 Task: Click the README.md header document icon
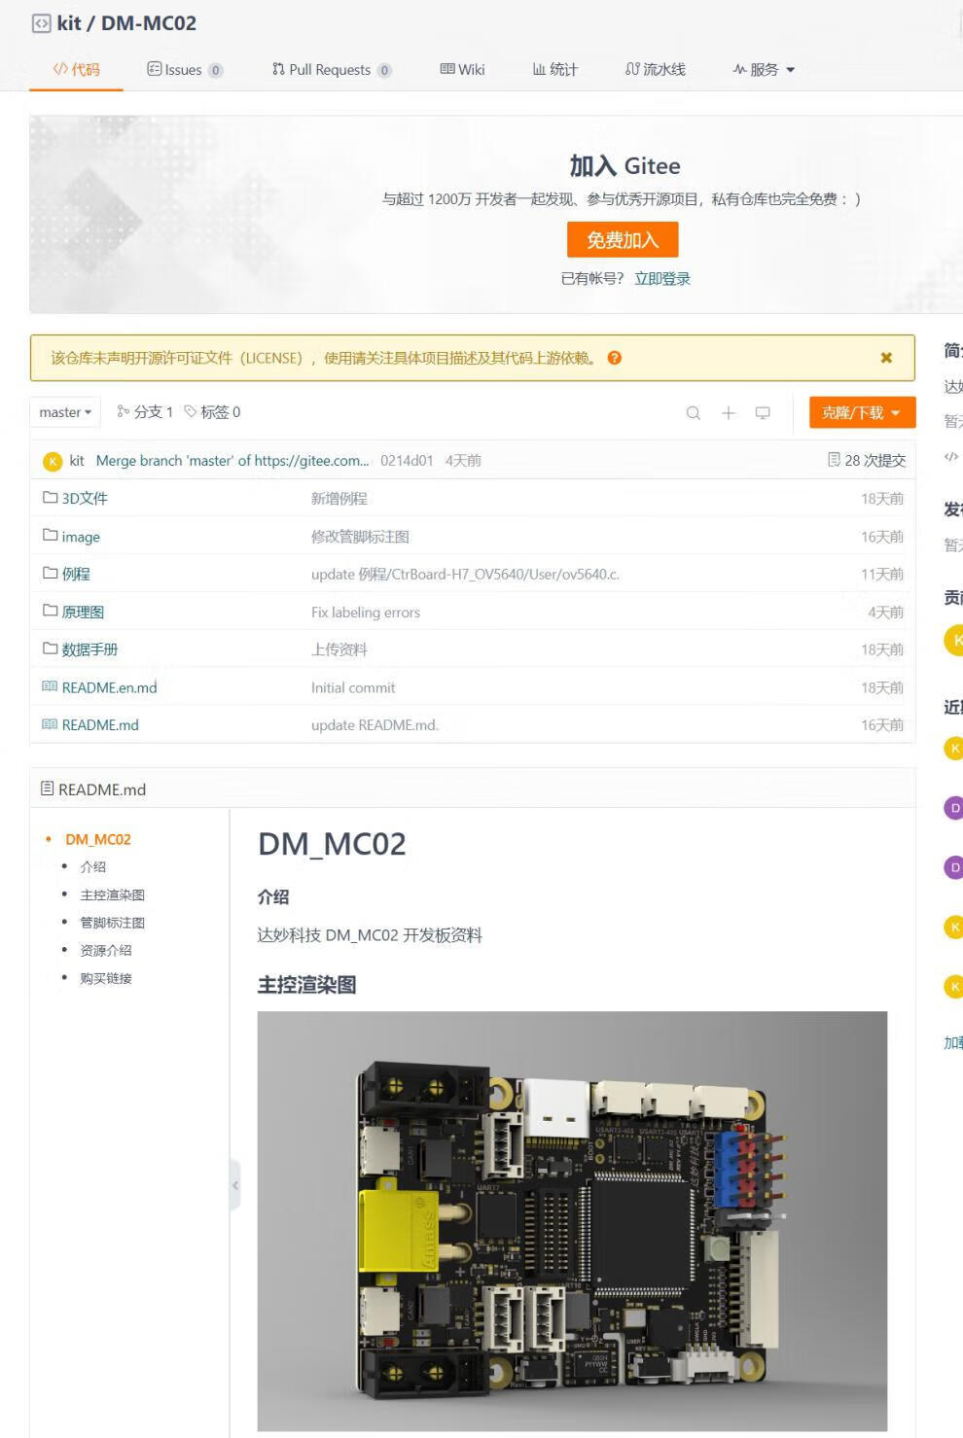click(x=47, y=789)
